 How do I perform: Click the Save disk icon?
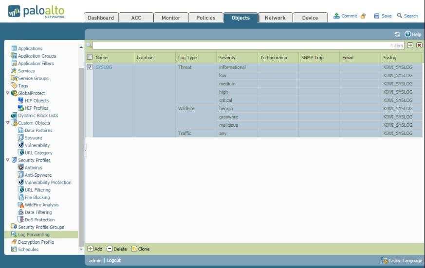pos(376,16)
